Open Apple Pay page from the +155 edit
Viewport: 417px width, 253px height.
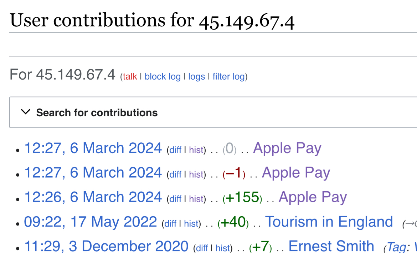click(x=313, y=197)
